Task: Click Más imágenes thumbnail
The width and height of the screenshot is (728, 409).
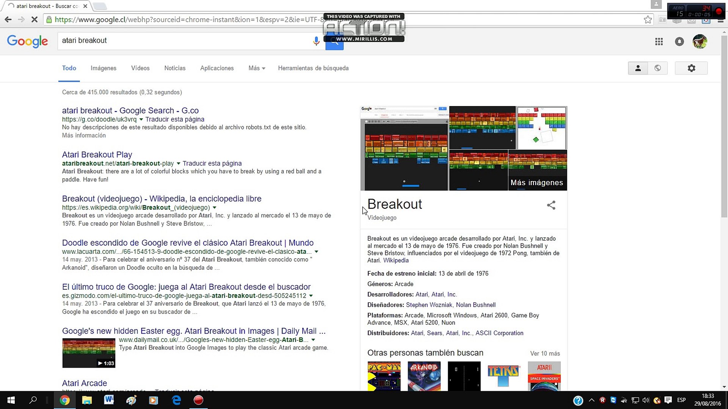Action: coord(537,170)
